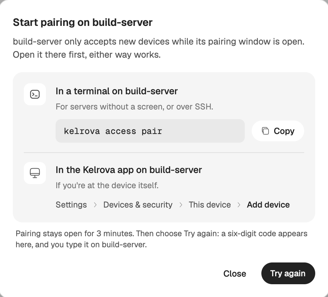Click the chevron after Devices & security
328x297 pixels.
coord(181,205)
